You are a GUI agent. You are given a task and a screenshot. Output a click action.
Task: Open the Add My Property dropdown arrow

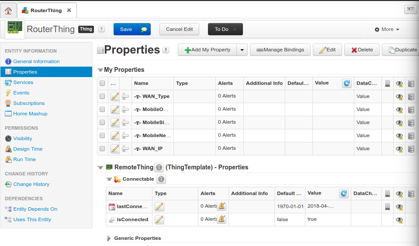[242, 50]
